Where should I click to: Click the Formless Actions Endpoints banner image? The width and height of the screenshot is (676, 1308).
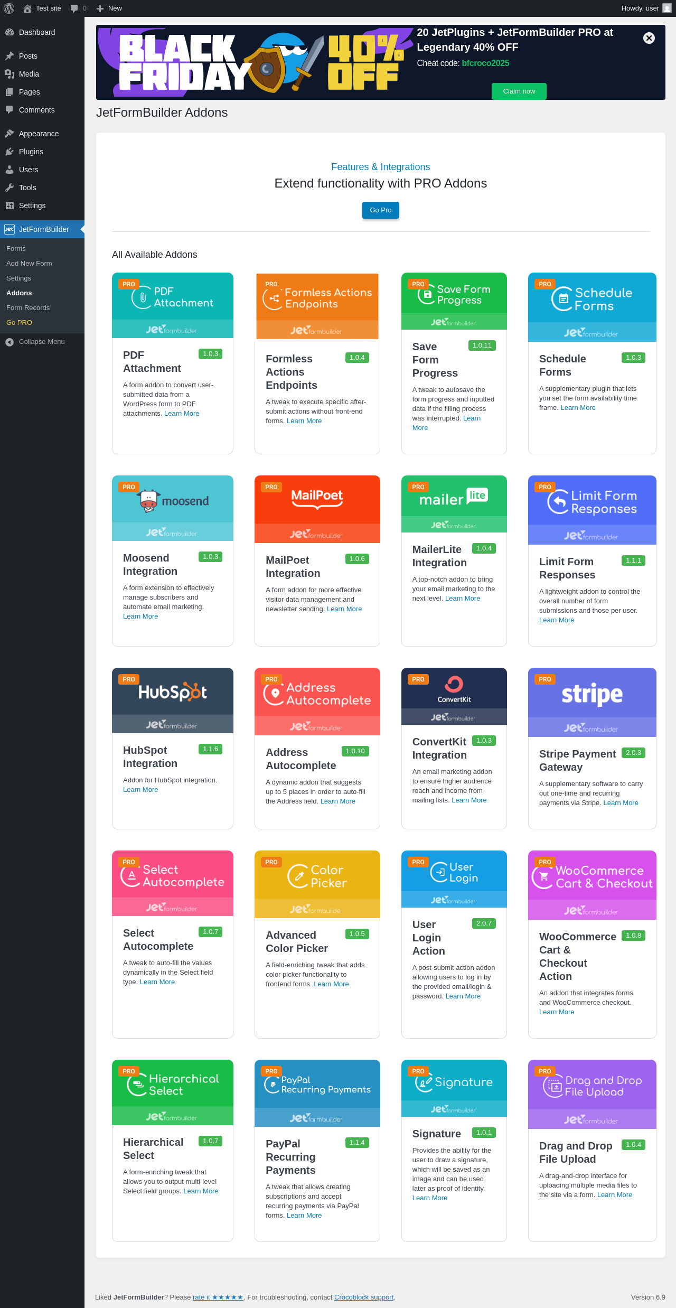tap(317, 306)
